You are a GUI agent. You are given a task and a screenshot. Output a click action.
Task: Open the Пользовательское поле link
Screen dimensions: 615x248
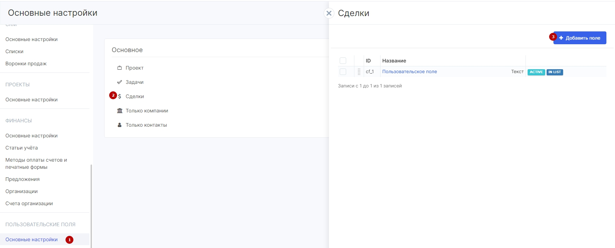[410, 72]
